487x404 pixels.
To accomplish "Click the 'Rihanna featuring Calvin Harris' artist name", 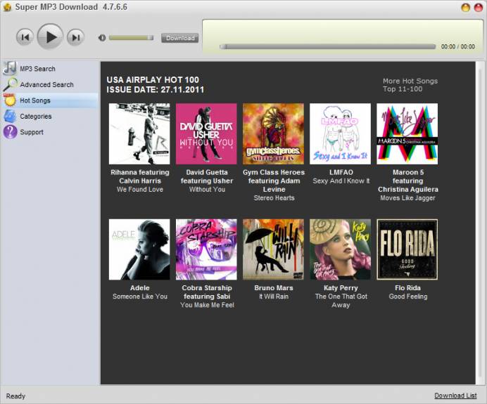I will point(140,176).
